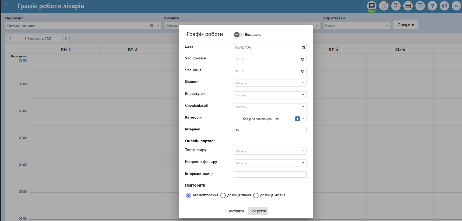Select the пн 1 column header
Viewport: 462px width, 221px height.
[x=66, y=49]
